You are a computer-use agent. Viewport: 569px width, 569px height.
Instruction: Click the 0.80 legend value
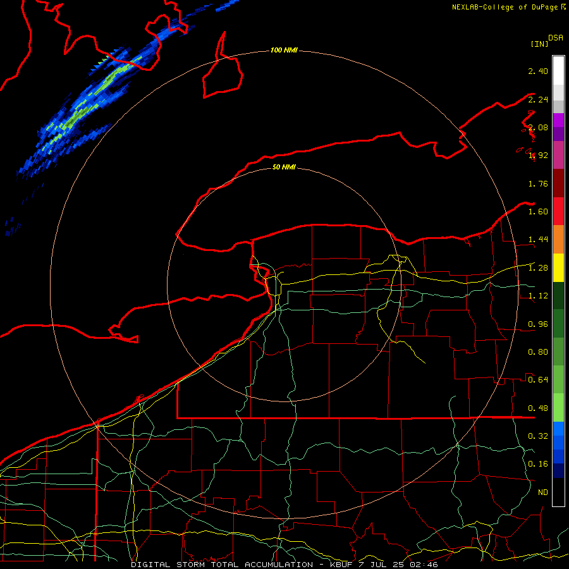click(x=538, y=352)
